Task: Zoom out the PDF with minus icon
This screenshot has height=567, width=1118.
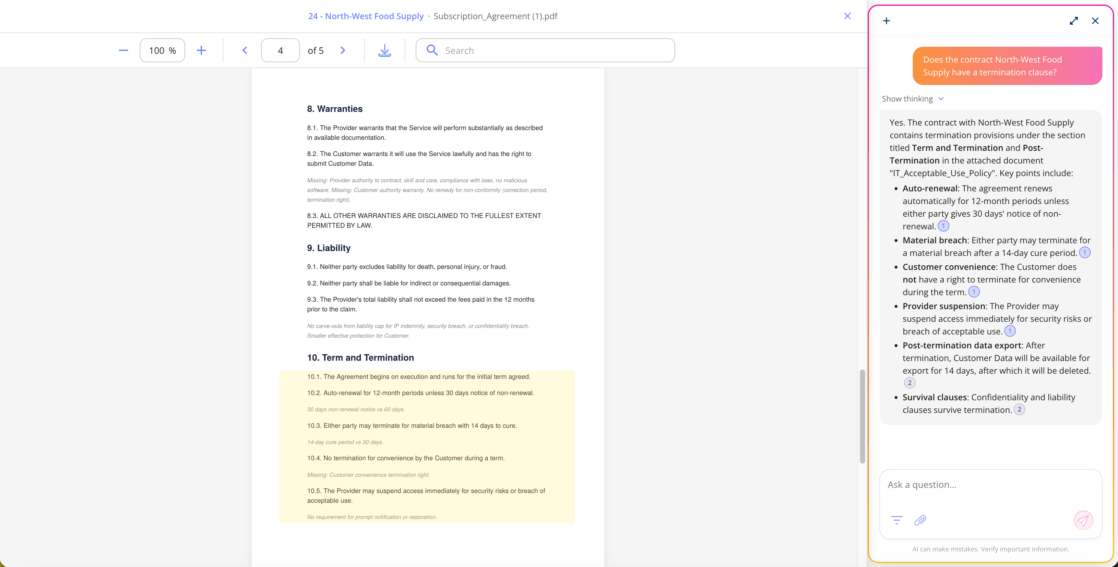Action: tap(123, 50)
